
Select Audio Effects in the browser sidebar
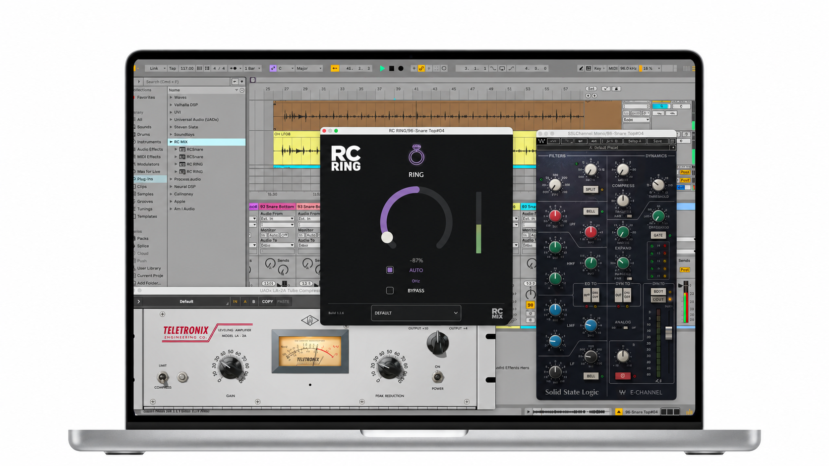pyautogui.click(x=150, y=150)
